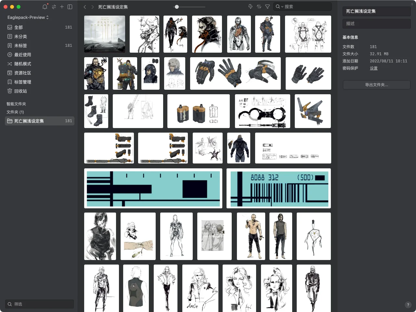Click the 未分类 question mark icon
Viewport: 416px width, 312px height.
click(10, 36)
